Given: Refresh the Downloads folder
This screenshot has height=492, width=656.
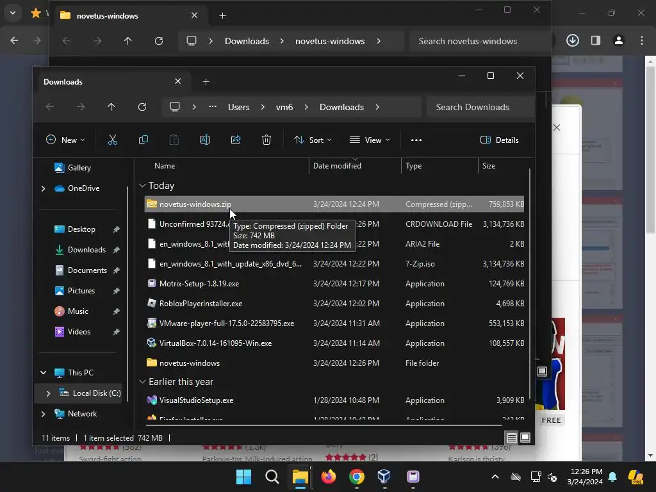Looking at the screenshot, I should pyautogui.click(x=142, y=107).
